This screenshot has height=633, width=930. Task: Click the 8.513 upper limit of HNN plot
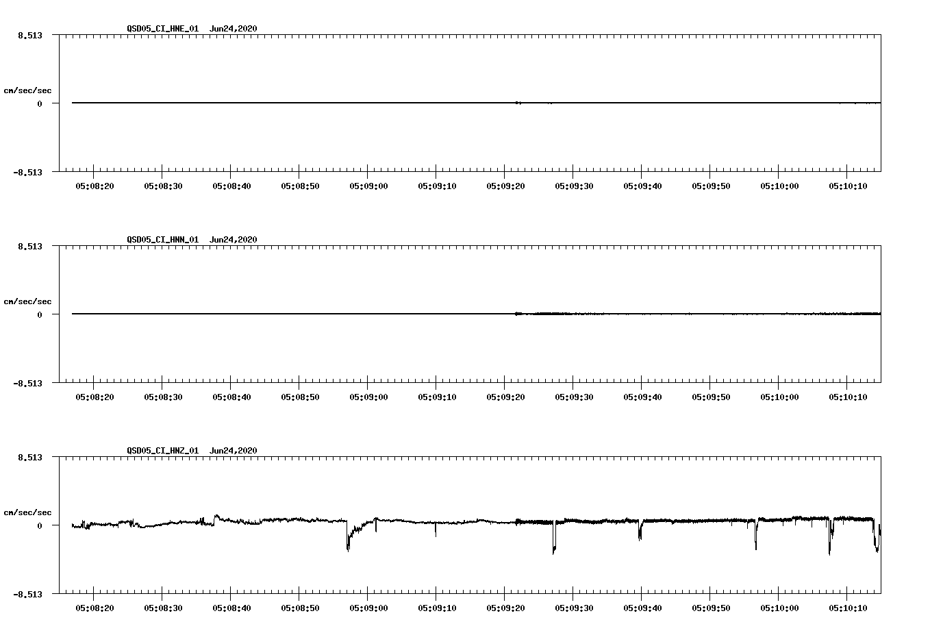(x=30, y=246)
